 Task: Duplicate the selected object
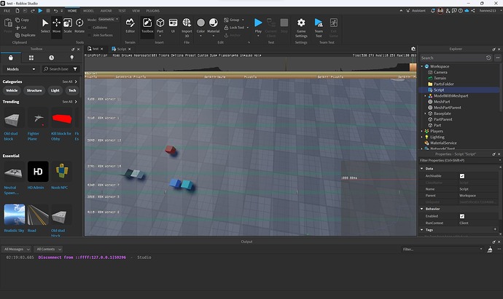pos(26,35)
